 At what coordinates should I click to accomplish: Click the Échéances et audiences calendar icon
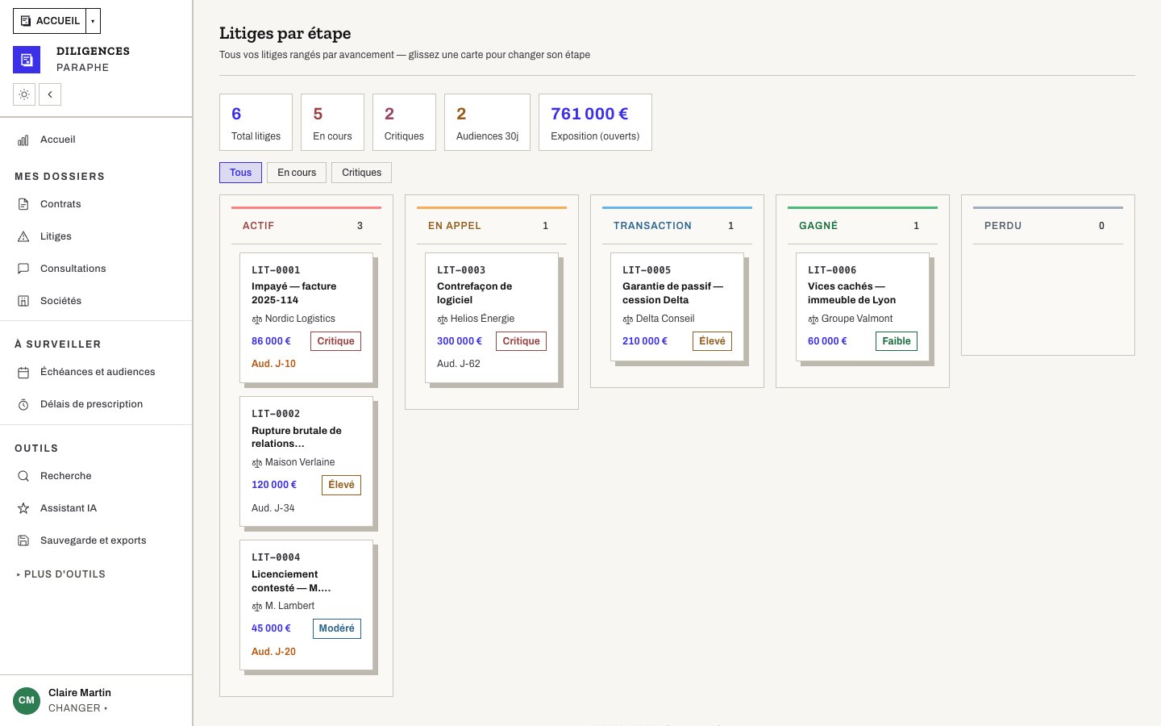23,372
